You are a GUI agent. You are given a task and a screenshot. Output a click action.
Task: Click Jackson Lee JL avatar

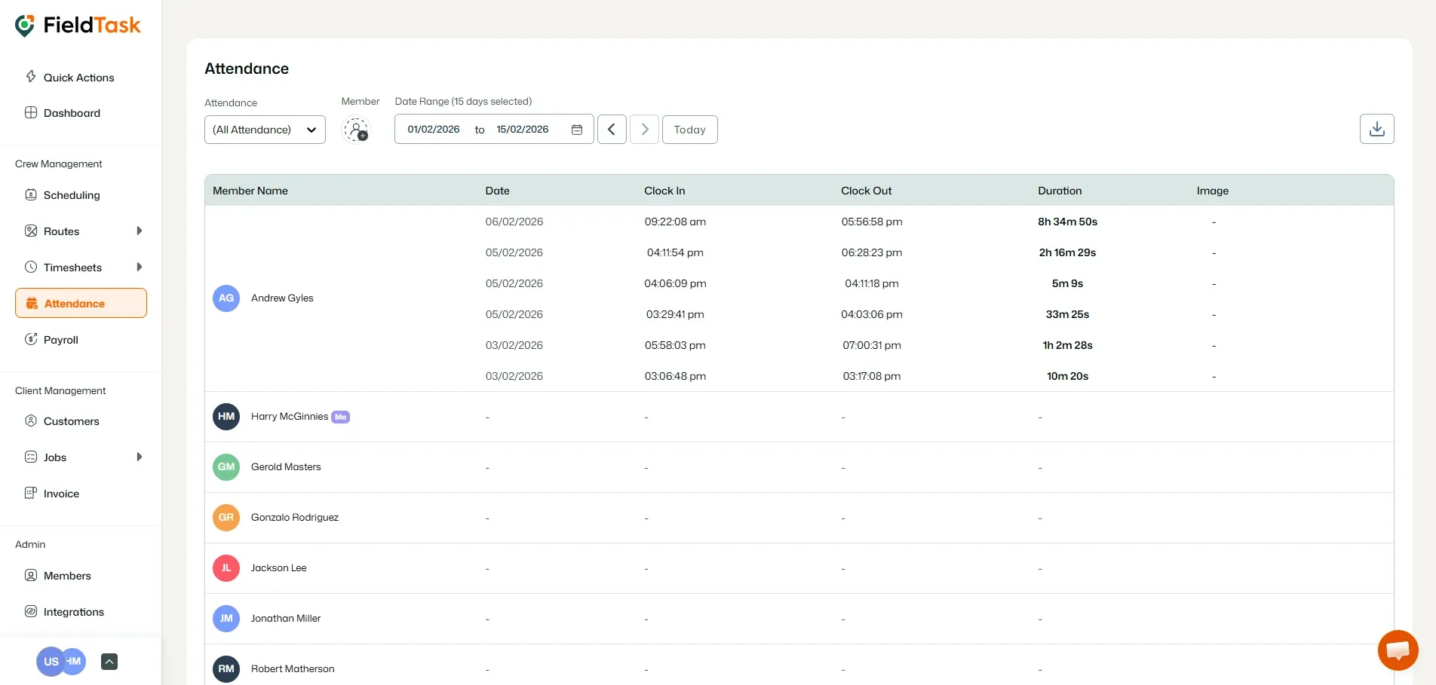click(x=226, y=568)
